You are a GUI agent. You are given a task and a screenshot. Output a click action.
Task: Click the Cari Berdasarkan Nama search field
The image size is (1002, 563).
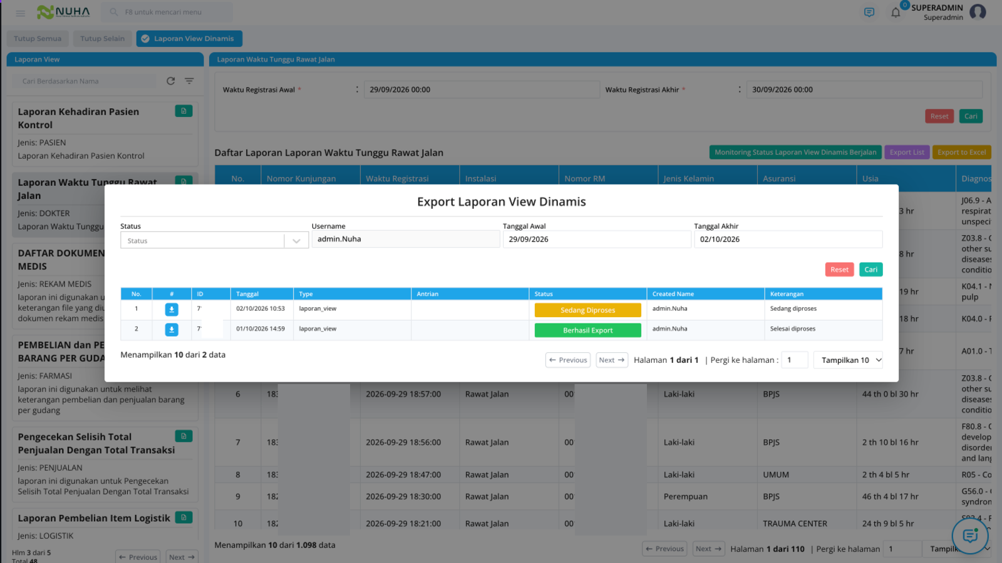click(85, 81)
